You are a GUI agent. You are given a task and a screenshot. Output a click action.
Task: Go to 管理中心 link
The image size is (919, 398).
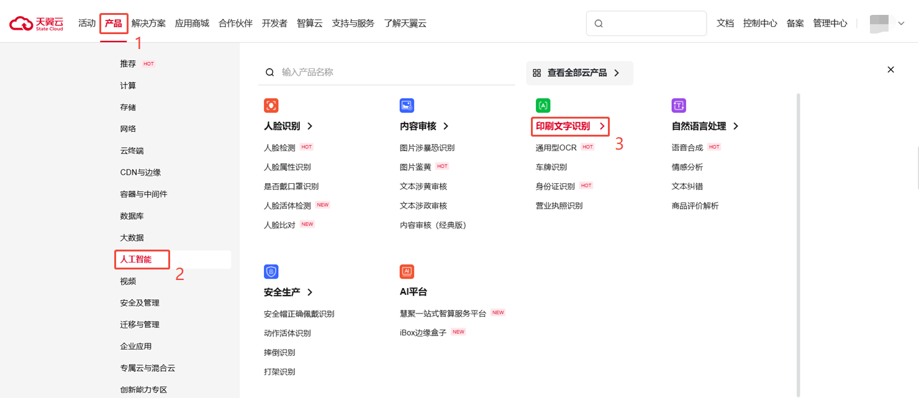tap(830, 24)
